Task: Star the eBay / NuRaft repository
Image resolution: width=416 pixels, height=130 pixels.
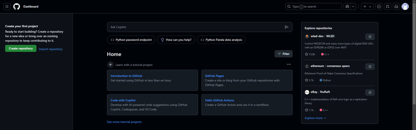Action: coord(370,92)
